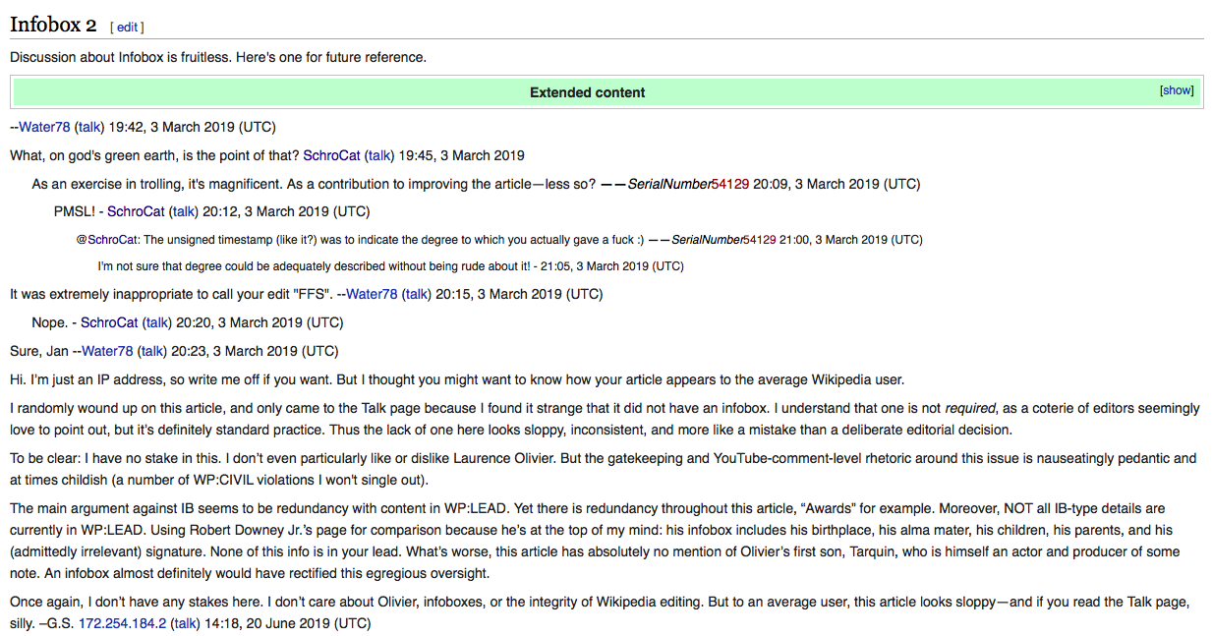Click the line 'Discussion about Infobox is fruitless'
The height and width of the screenshot is (636, 1212).
218,57
